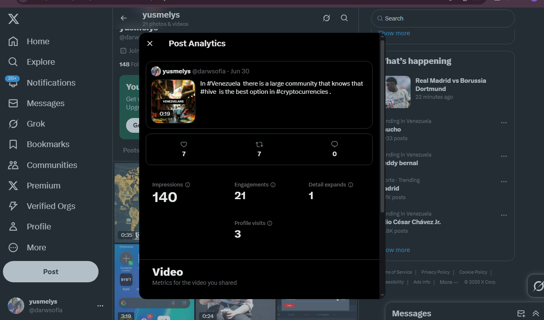This screenshot has height=320, width=544.
Task: Open the Venezuelans video thumbnail in the post
Action: point(173,101)
